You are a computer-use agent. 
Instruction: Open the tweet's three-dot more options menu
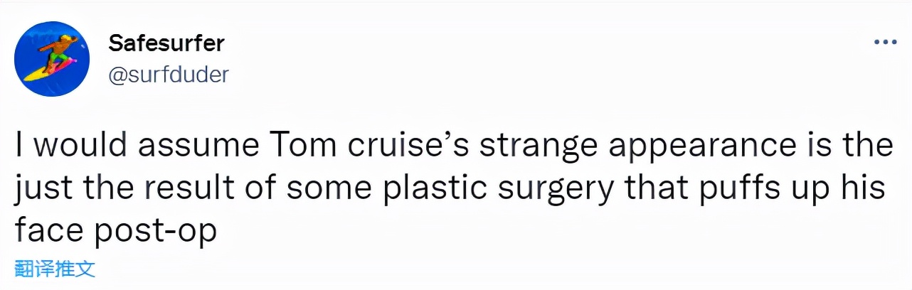tap(884, 43)
